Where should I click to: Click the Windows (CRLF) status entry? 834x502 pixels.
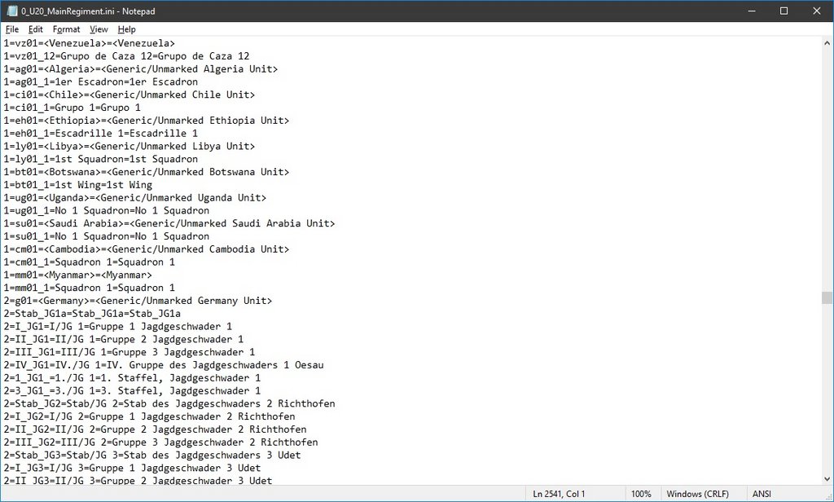point(697,494)
